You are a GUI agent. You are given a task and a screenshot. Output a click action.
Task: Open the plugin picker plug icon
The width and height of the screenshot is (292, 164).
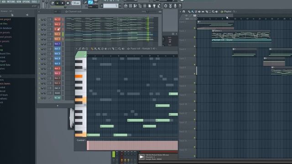(x=154, y=6)
